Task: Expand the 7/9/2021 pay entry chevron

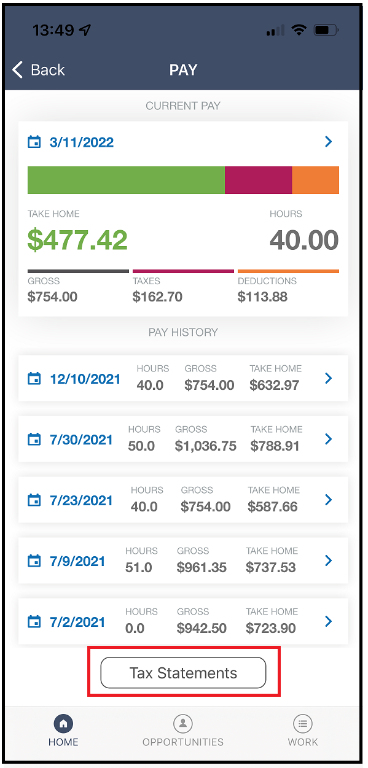Action: coord(329,560)
